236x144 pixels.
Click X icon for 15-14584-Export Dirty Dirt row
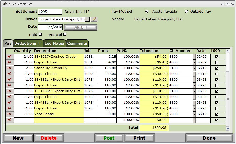coord(9,91)
